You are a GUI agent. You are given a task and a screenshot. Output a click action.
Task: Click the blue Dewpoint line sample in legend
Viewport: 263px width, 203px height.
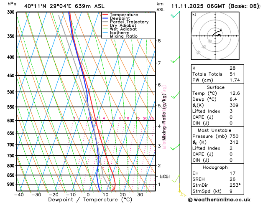click(105, 18)
